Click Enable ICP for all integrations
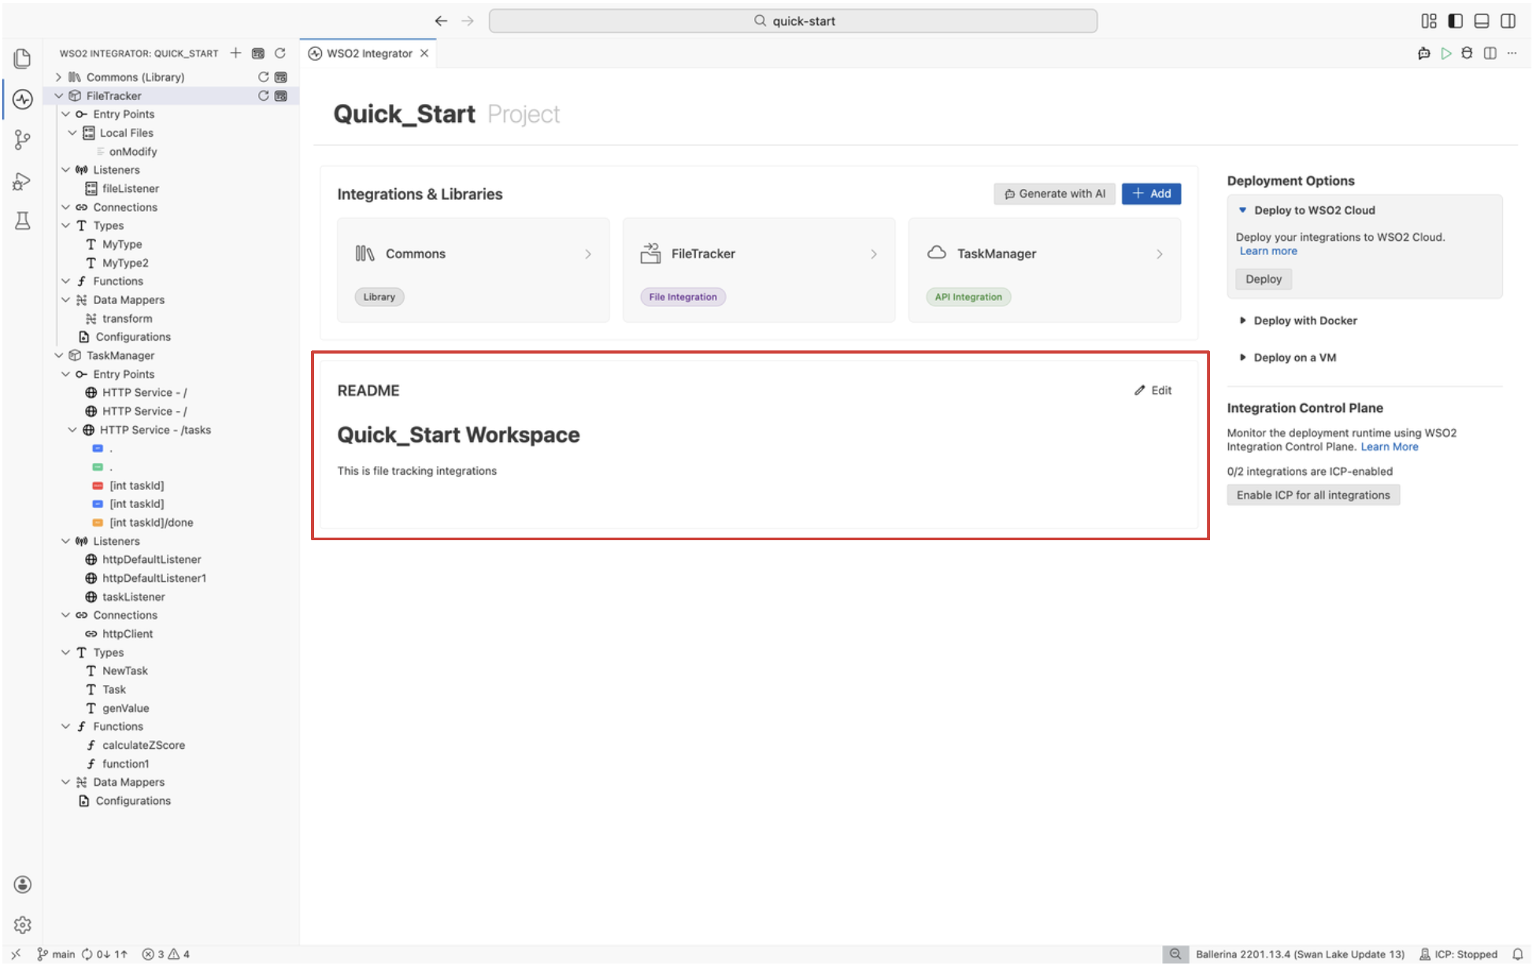Image resolution: width=1532 pixels, height=967 pixels. (1313, 495)
